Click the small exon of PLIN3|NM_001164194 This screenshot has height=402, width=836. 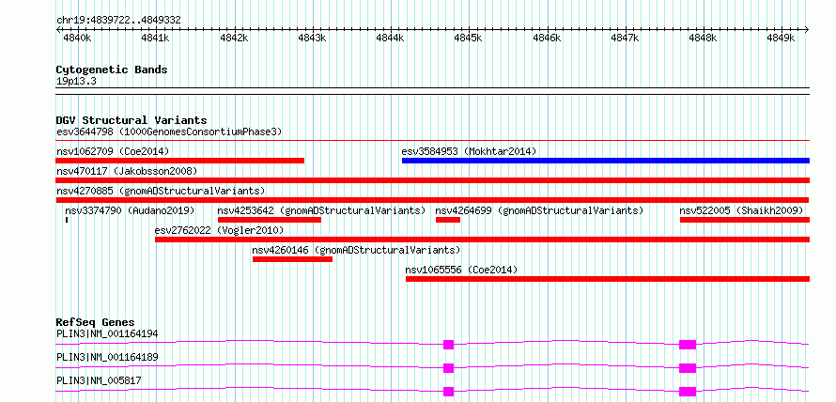click(448, 345)
